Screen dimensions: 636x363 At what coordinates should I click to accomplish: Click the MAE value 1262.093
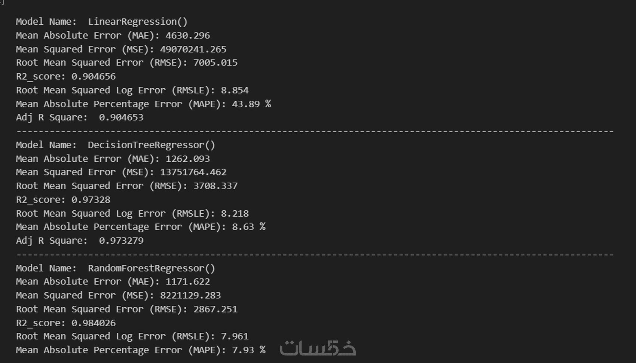(188, 159)
